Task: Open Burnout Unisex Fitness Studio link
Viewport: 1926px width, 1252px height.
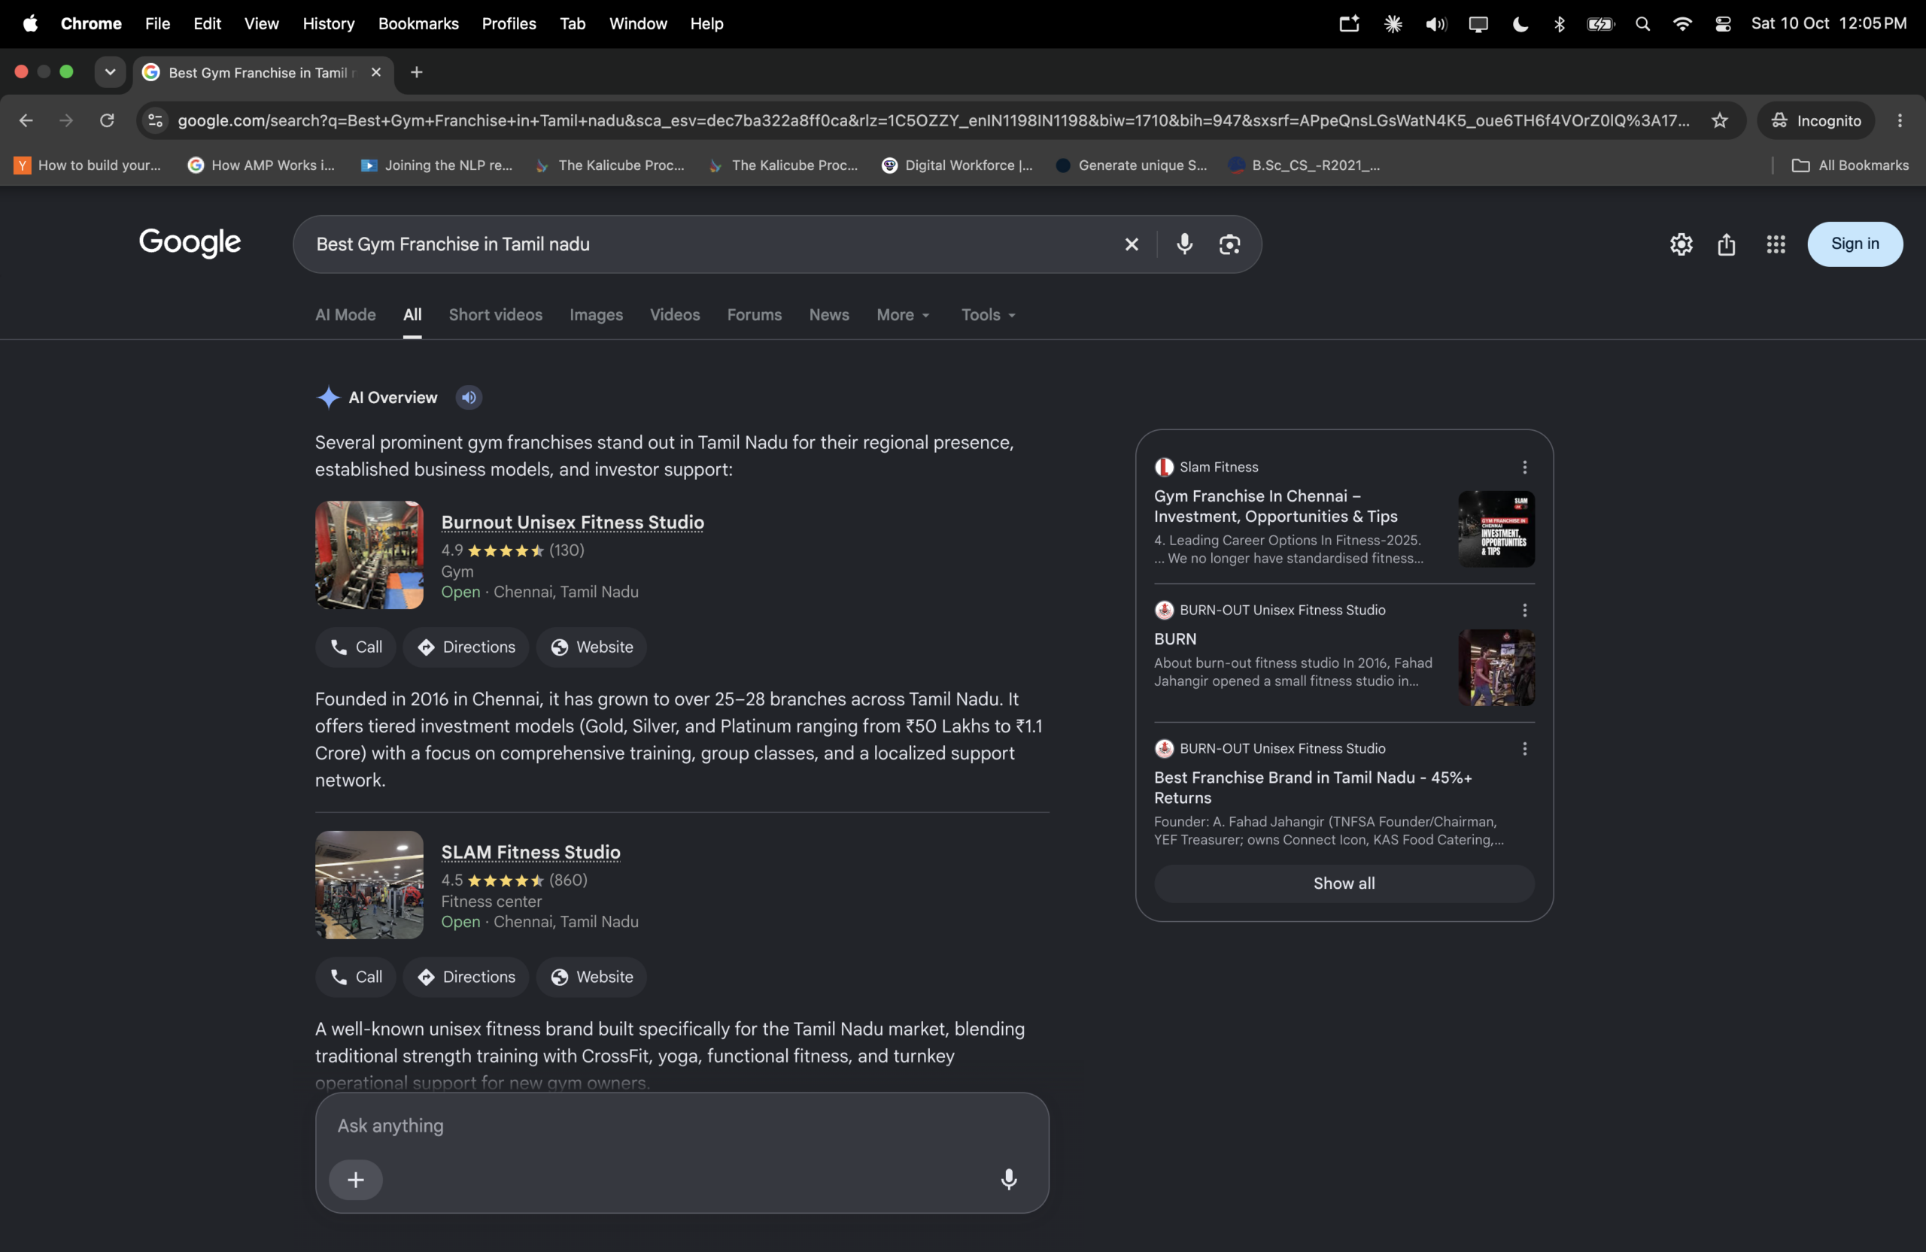Action: (x=572, y=523)
